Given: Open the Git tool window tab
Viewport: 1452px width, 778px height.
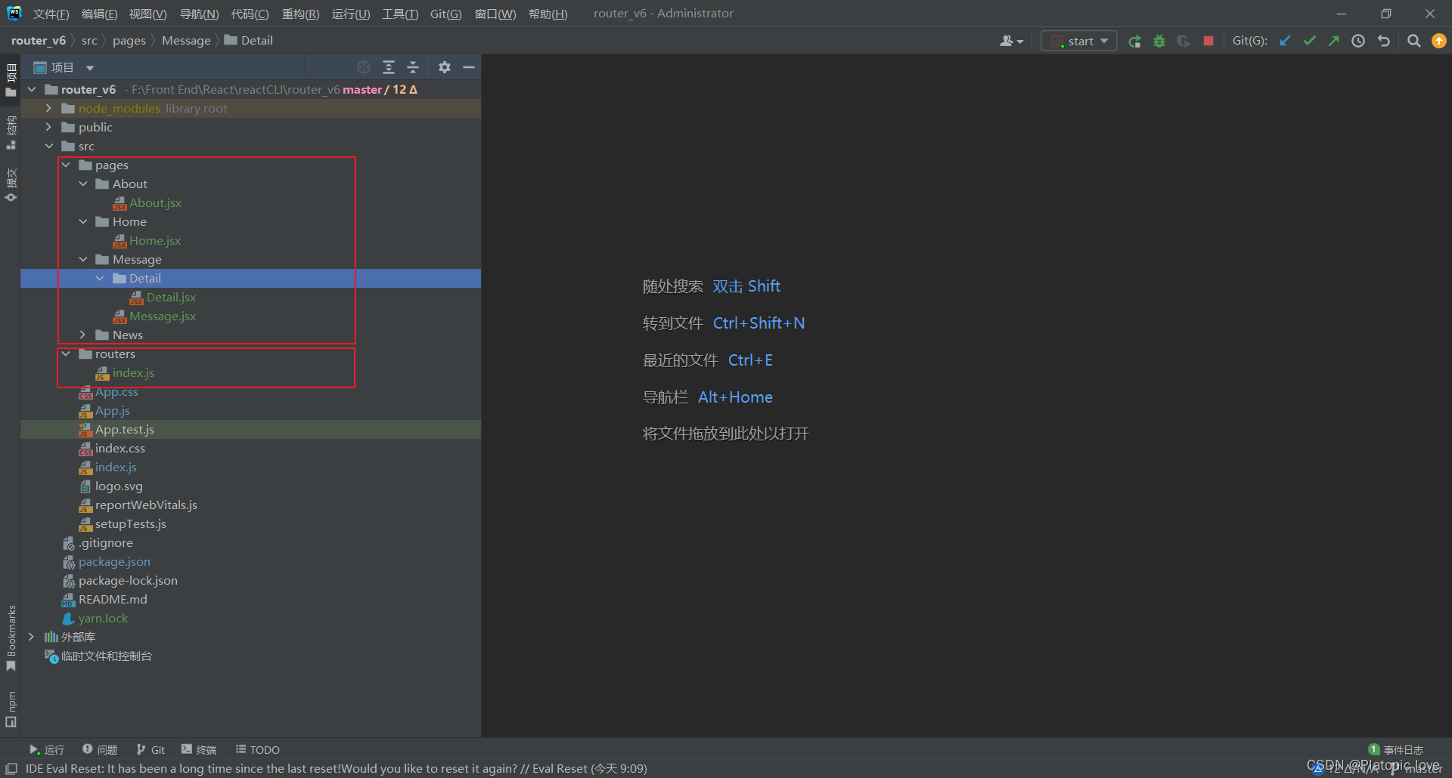Looking at the screenshot, I should (x=150, y=749).
